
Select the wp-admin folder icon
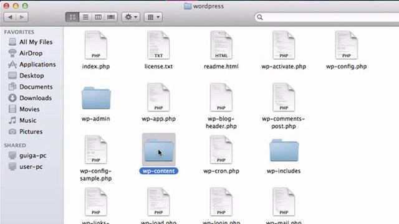click(96, 98)
